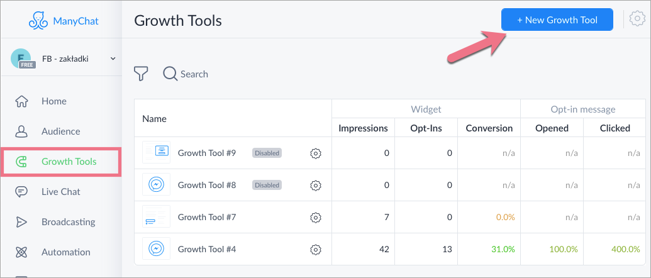The width and height of the screenshot is (651, 278).
Task: Navigate to Broadcasting section
Action: (x=68, y=222)
